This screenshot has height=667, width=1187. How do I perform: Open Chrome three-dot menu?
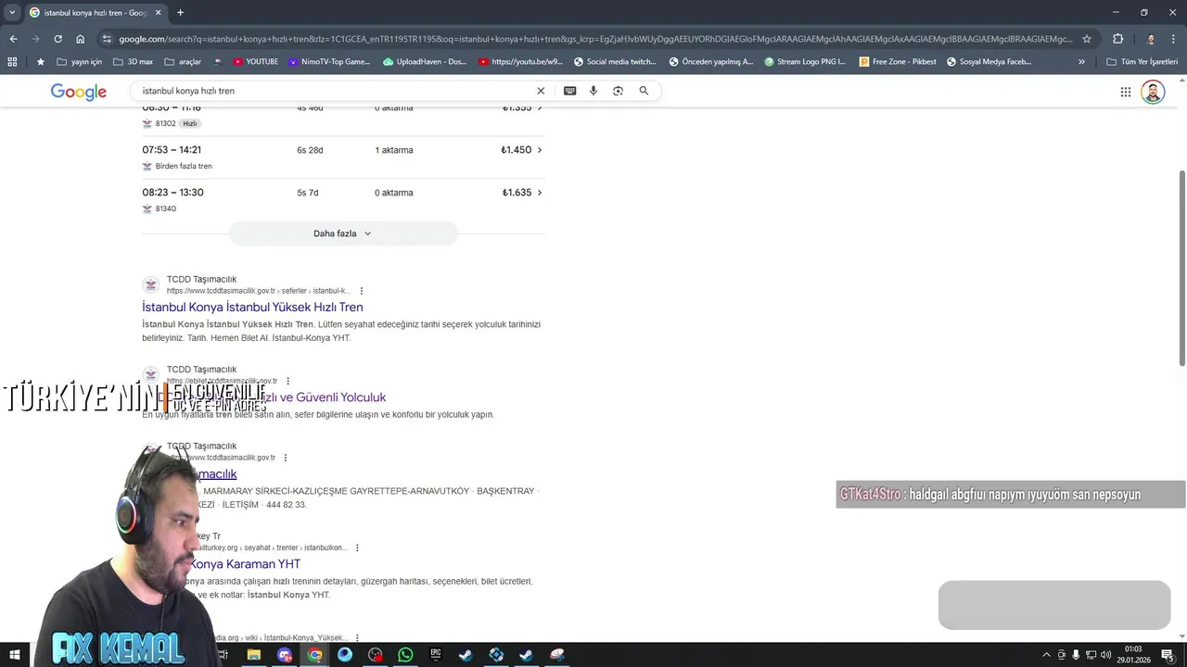point(1174,39)
